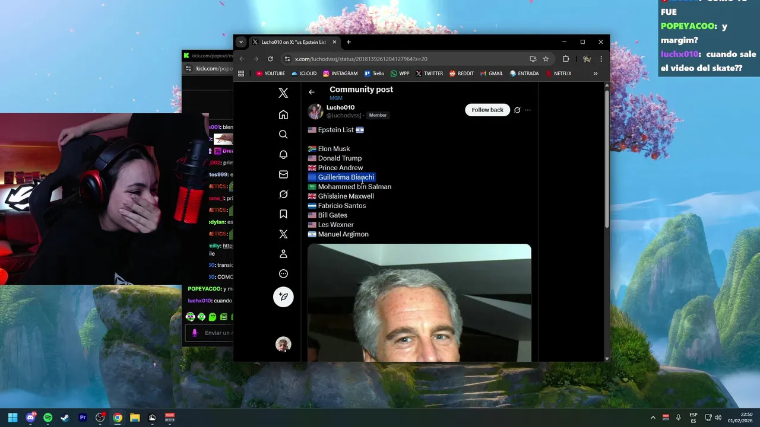Click the Follow back button
The image size is (760, 427).
click(487, 110)
